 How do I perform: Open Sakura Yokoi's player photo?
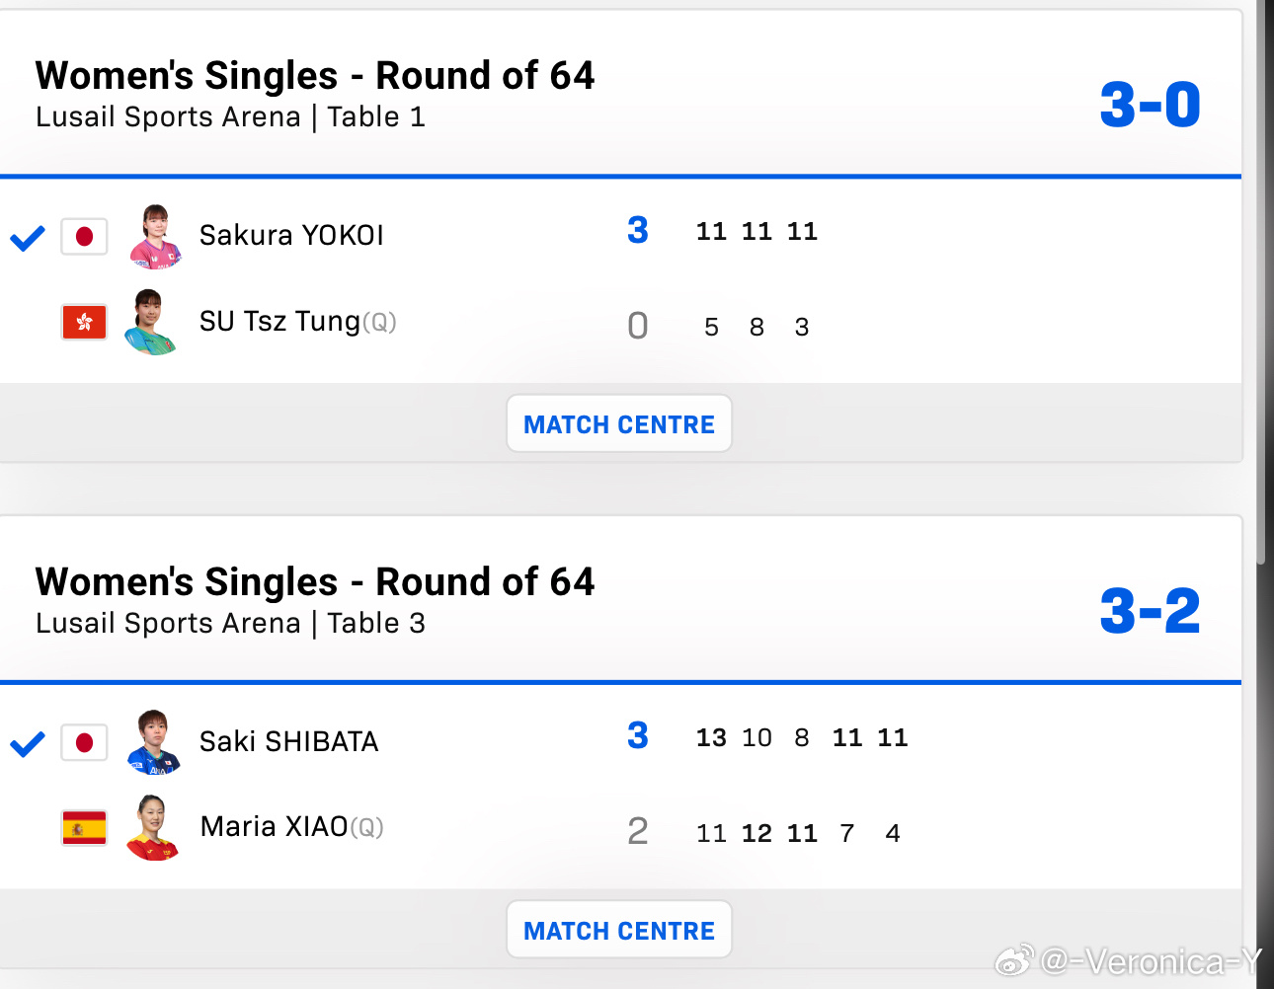coord(155,237)
